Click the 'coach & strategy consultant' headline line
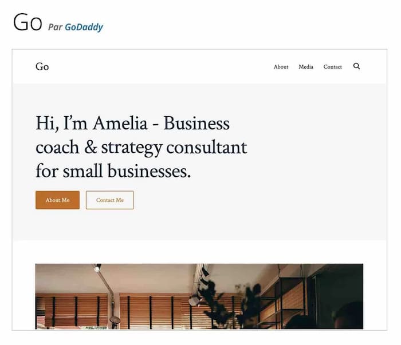Viewport: 401px width, 345px height. (141, 147)
